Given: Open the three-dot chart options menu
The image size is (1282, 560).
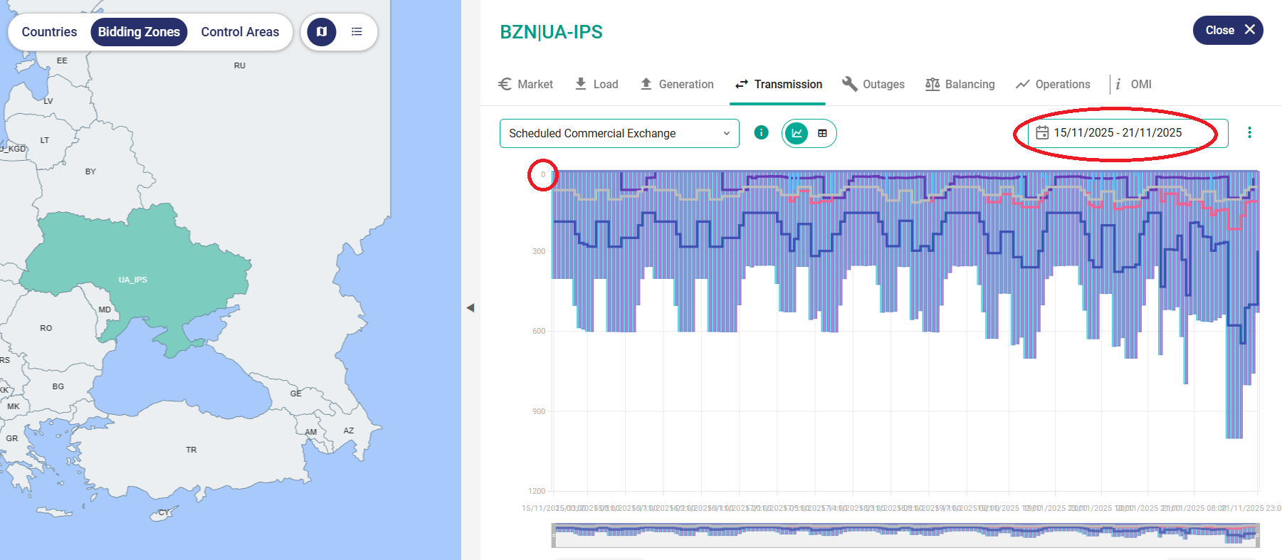Looking at the screenshot, I should click(x=1249, y=133).
